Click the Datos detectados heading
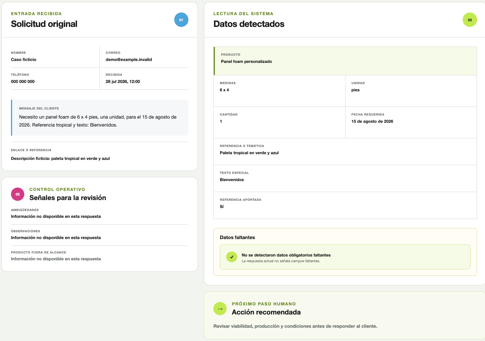This screenshot has height=341, width=485. 249,24
